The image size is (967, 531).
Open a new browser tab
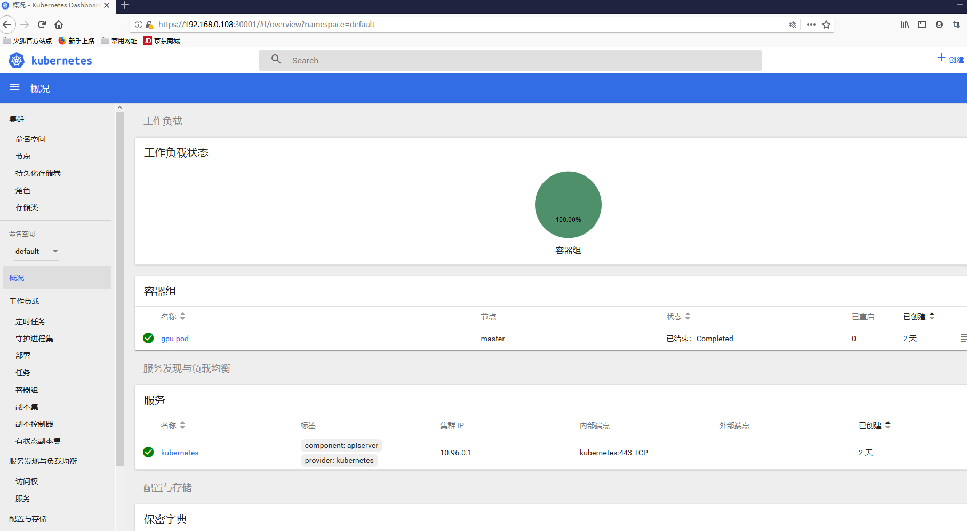click(x=125, y=5)
